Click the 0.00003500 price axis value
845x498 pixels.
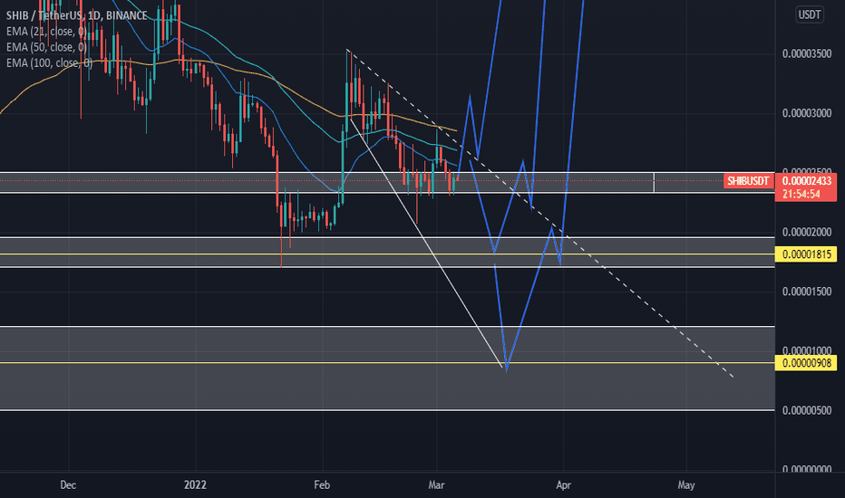tap(807, 53)
